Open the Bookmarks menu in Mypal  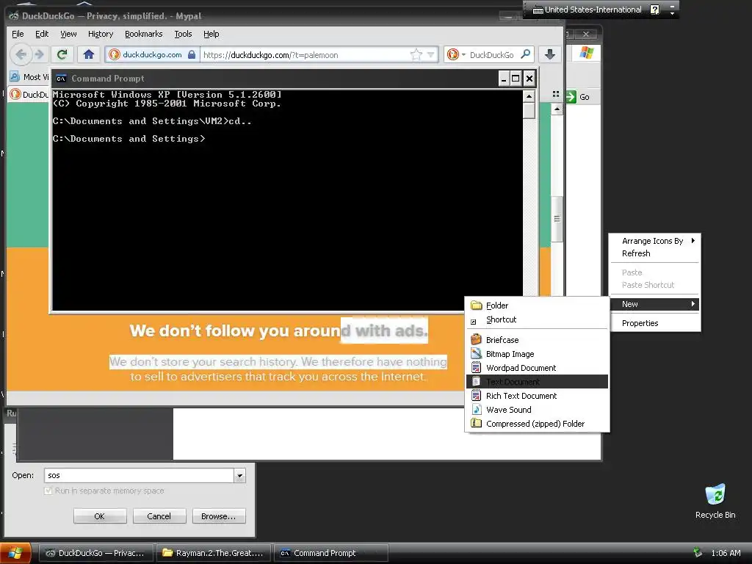click(144, 34)
